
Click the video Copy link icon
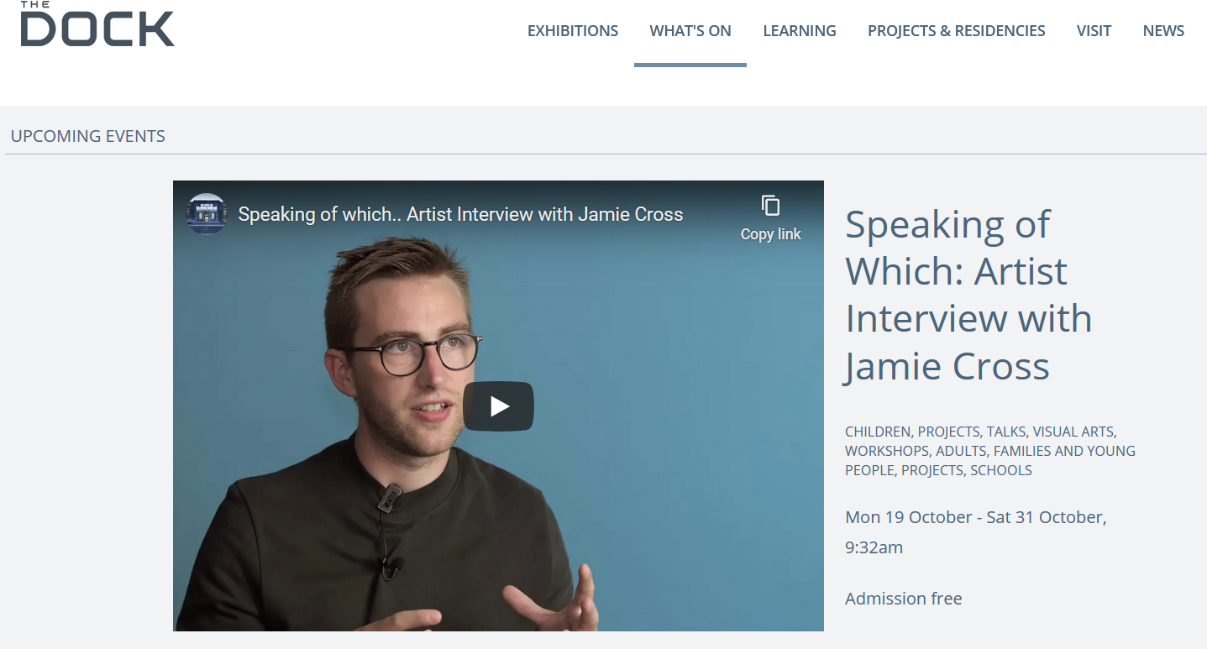(770, 217)
